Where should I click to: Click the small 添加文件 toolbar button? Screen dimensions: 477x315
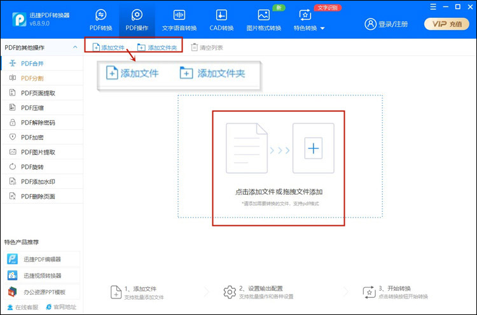[x=109, y=48]
